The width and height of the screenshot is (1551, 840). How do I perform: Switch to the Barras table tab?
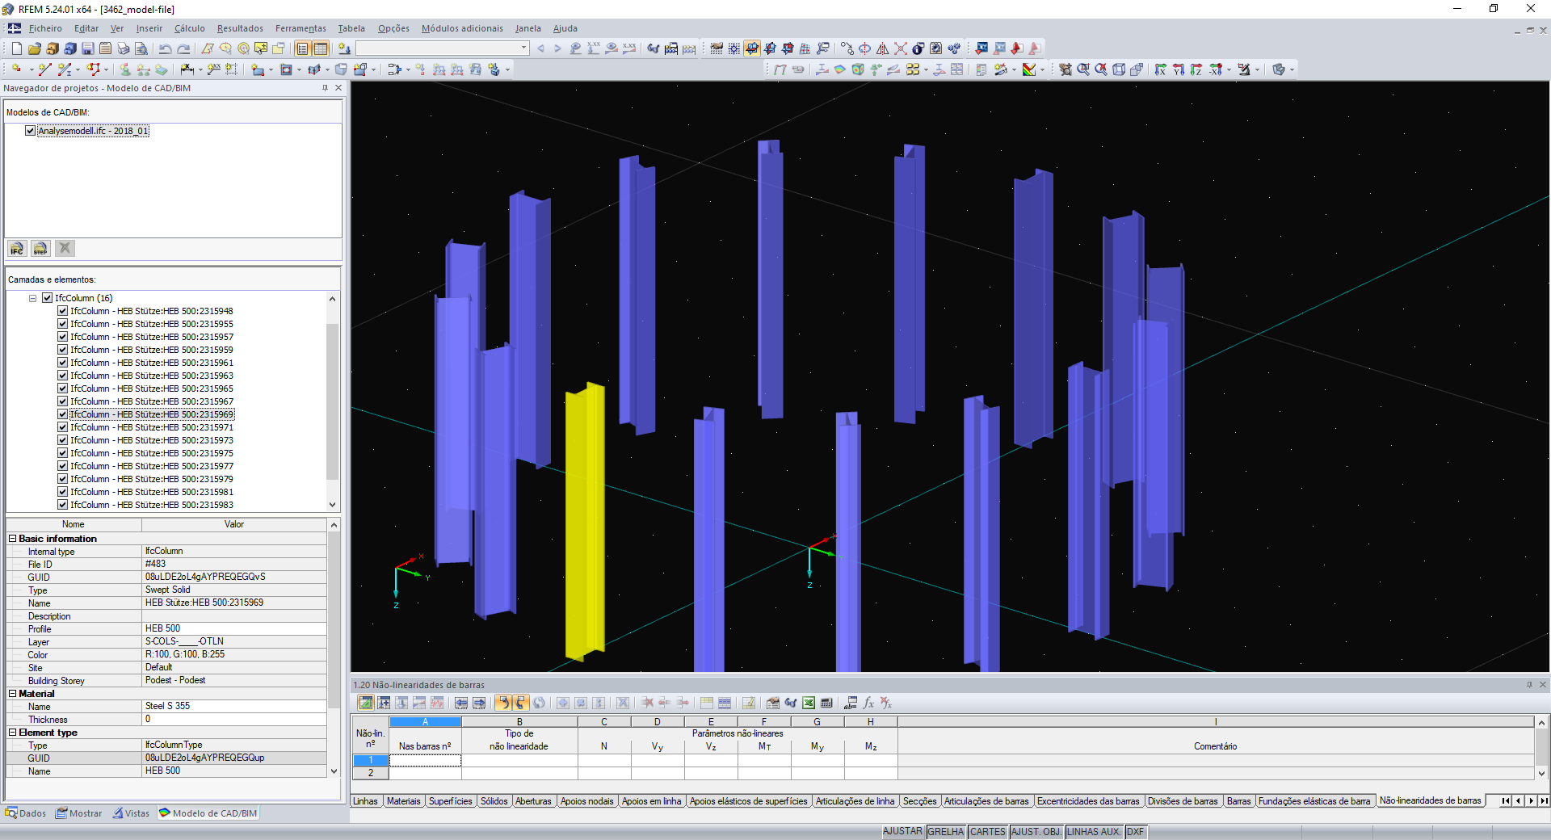1238,801
